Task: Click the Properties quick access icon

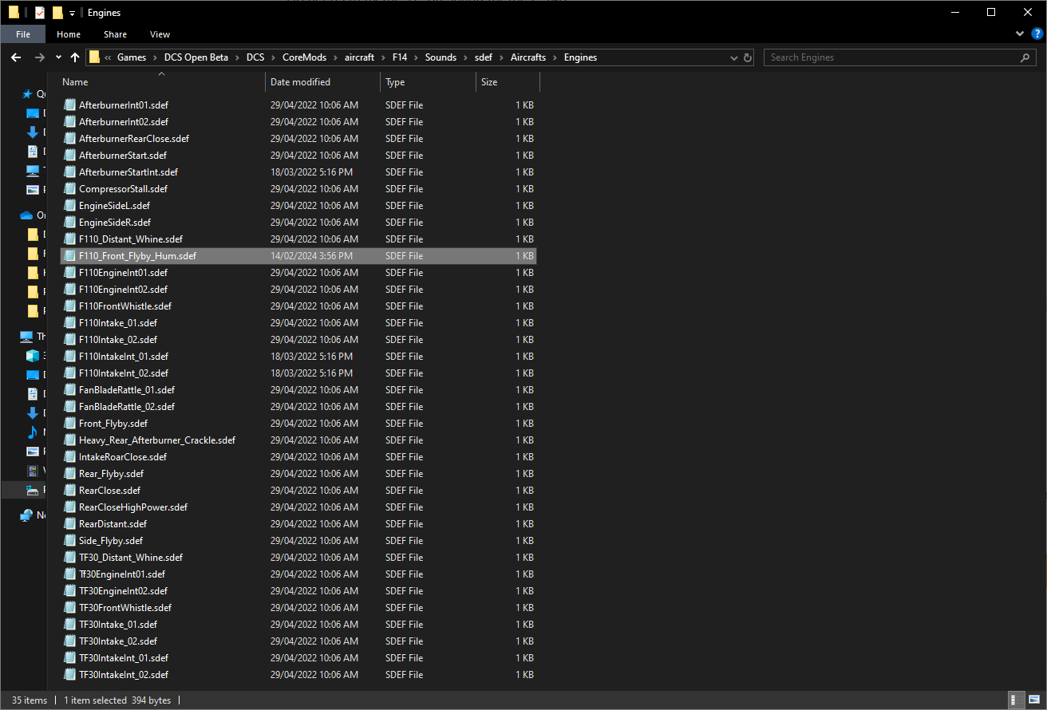Action: pos(40,13)
